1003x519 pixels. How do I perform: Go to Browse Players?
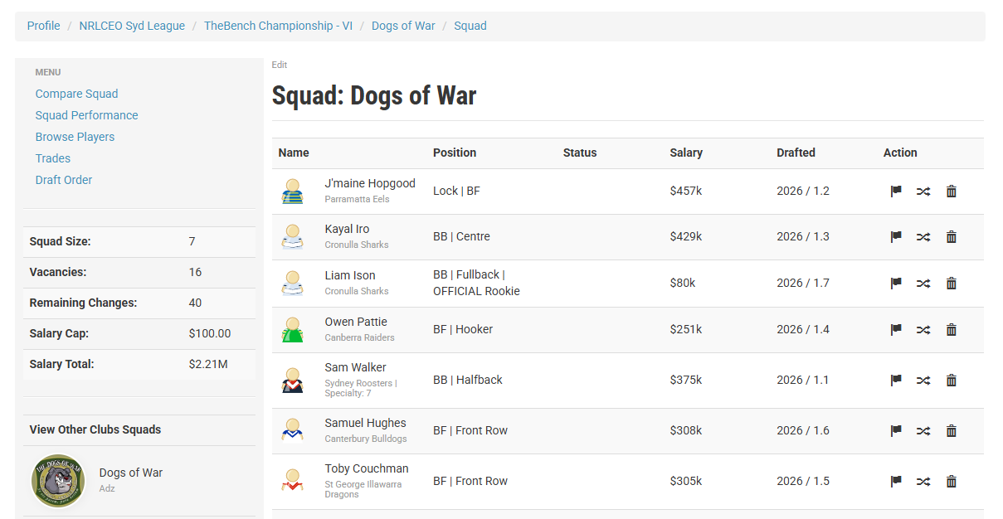click(x=75, y=137)
